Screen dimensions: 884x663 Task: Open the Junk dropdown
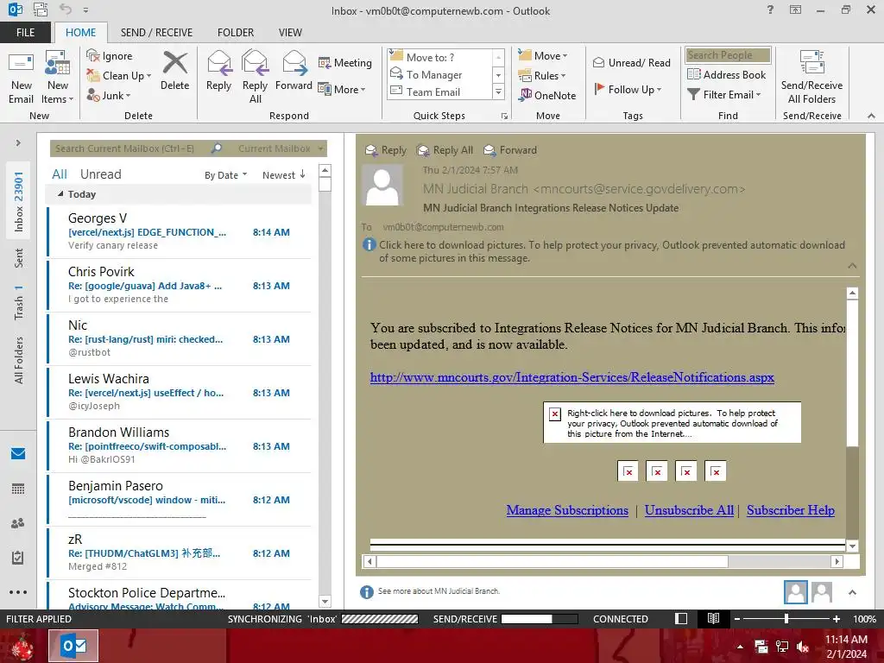109,95
